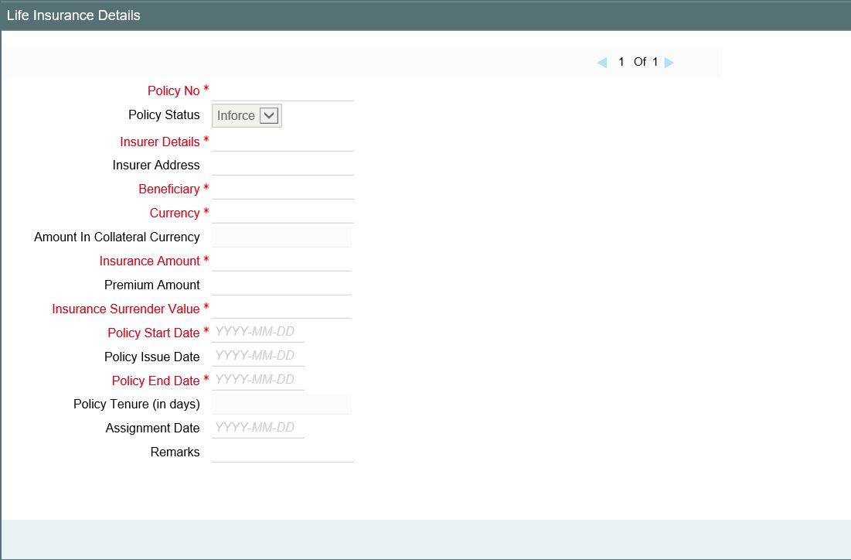Click the Premium Amount label
The image size is (851, 560).
152,285
